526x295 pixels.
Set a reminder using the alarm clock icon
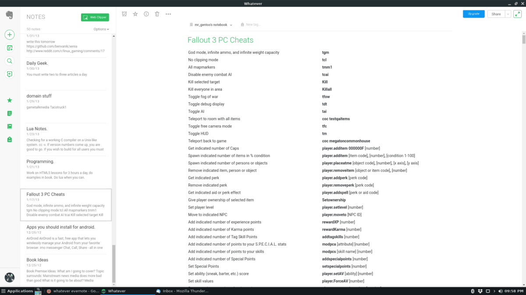pyautogui.click(x=124, y=14)
